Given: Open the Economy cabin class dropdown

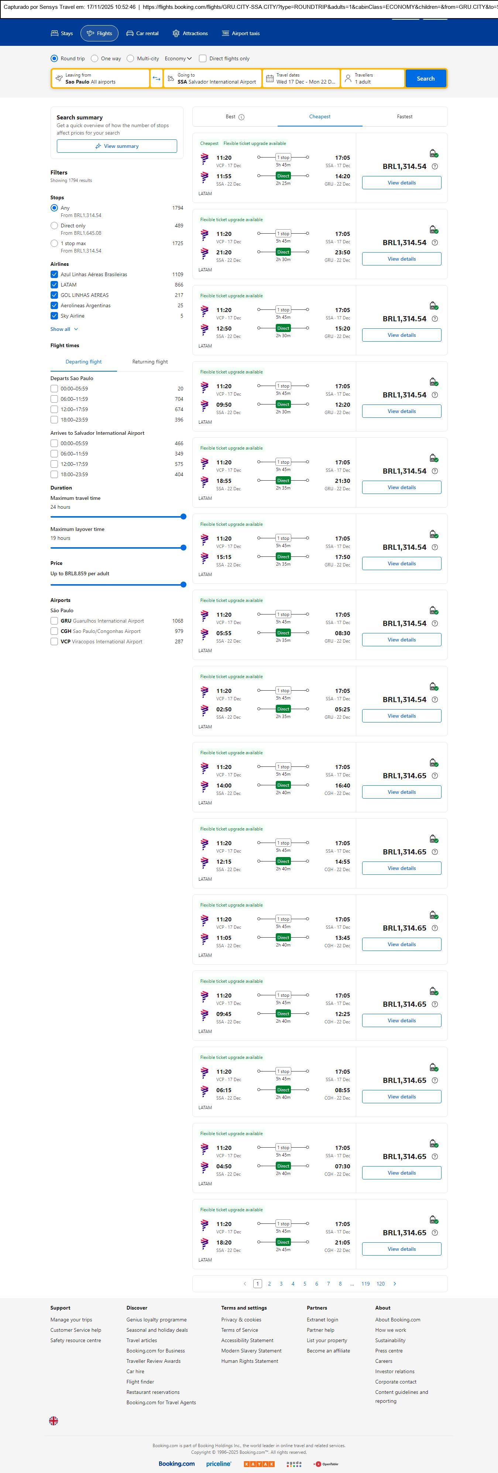Looking at the screenshot, I should coord(178,58).
